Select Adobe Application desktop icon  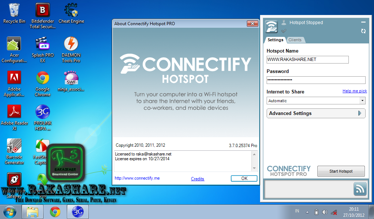click(x=14, y=84)
